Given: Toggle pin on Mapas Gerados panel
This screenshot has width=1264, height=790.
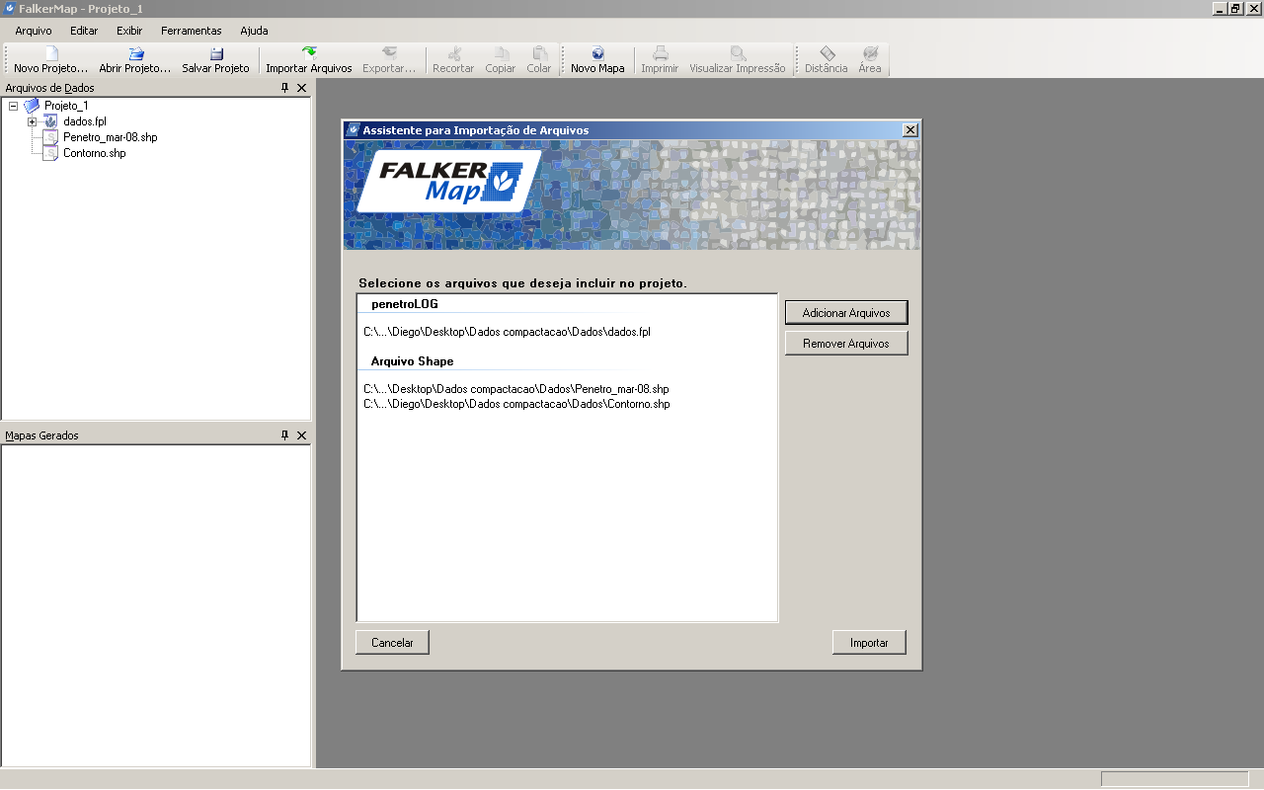Looking at the screenshot, I should [x=285, y=435].
